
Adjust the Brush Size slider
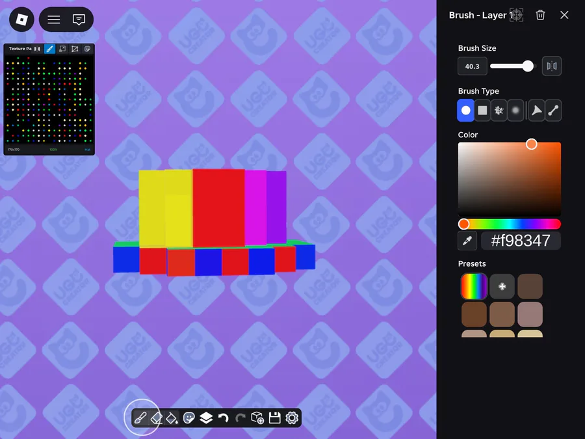[x=512, y=66]
